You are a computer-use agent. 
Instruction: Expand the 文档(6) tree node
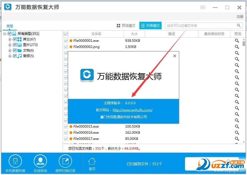[10, 50]
